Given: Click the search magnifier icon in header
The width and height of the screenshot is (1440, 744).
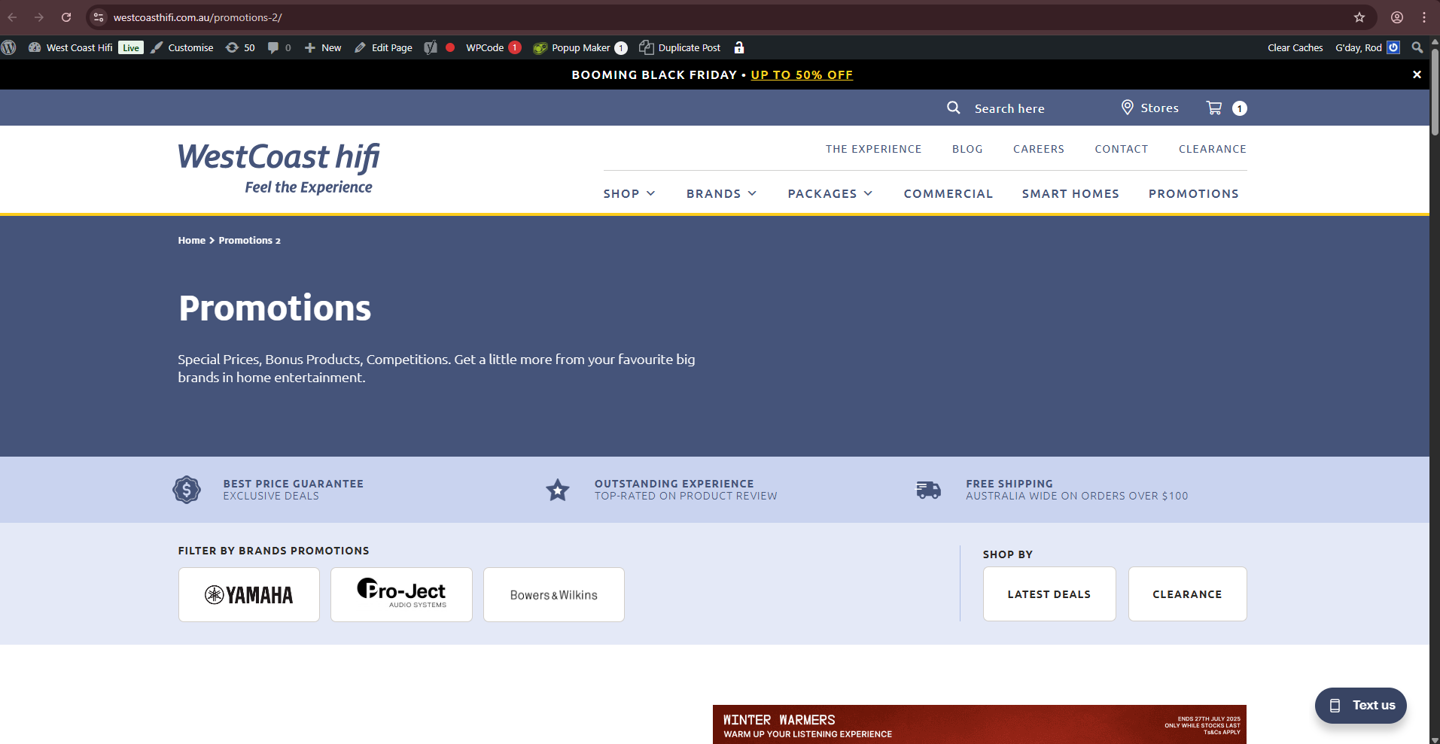Looking at the screenshot, I should pyautogui.click(x=953, y=108).
